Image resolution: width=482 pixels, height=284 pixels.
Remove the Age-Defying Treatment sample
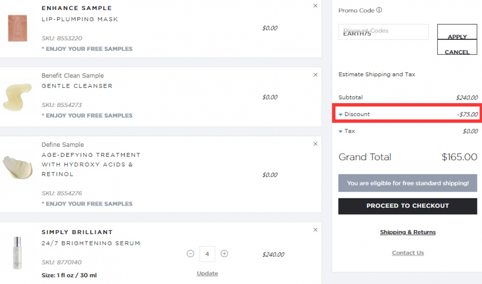coord(316,144)
